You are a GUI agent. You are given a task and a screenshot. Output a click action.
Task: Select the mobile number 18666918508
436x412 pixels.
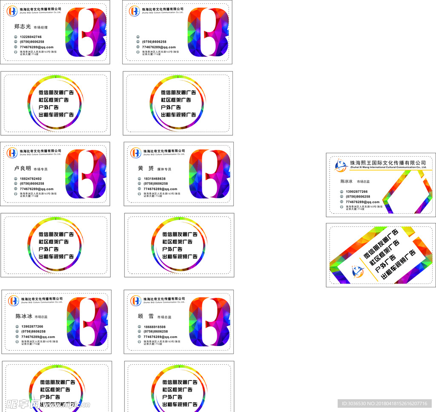[155, 327]
